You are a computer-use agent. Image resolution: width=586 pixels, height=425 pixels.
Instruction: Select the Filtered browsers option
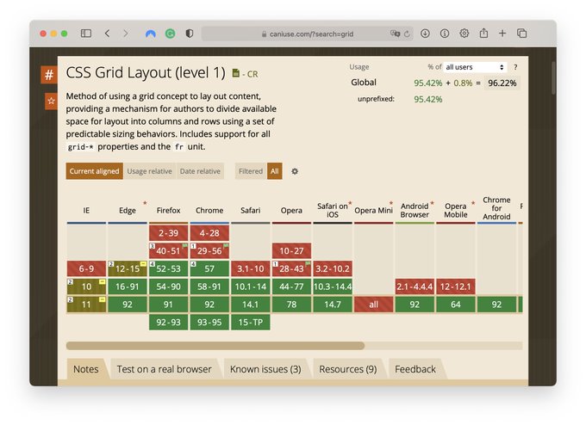coord(251,171)
